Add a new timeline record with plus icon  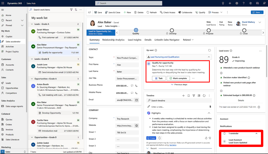click(183, 96)
